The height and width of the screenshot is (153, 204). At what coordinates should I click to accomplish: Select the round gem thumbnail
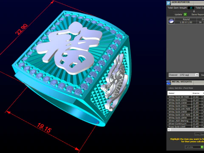pyautogui.click(x=171, y=21)
